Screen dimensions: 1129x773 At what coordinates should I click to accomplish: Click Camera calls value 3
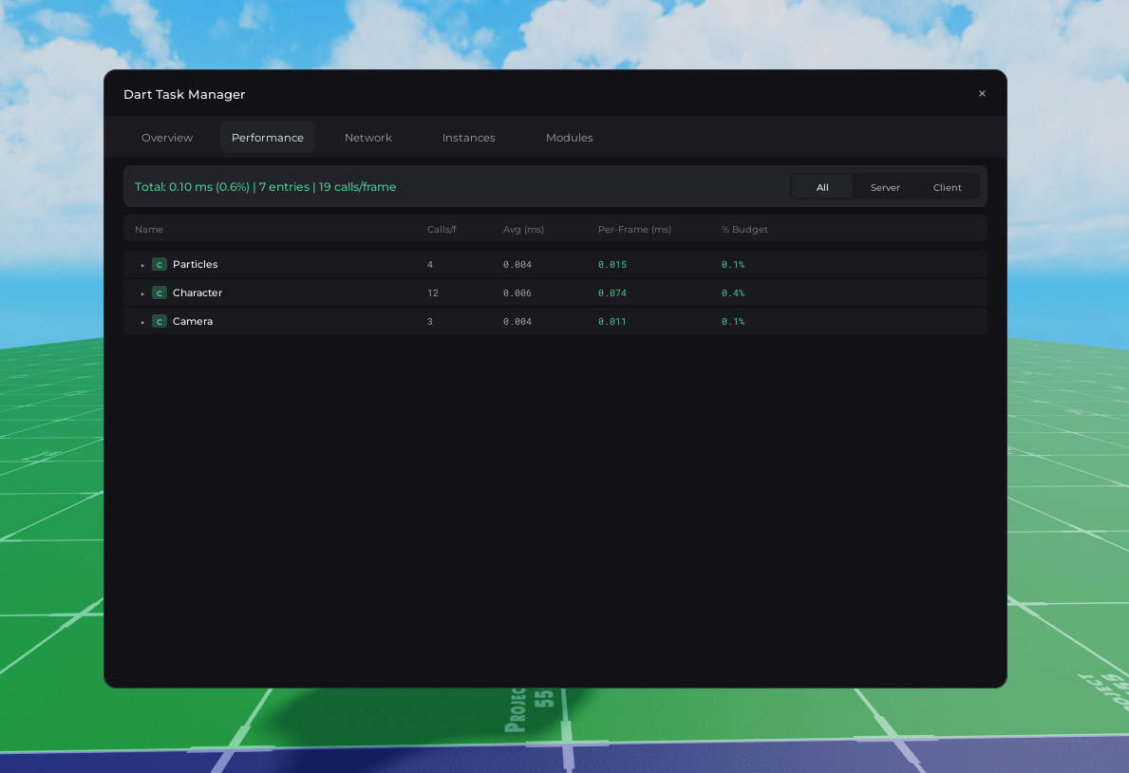click(x=430, y=321)
